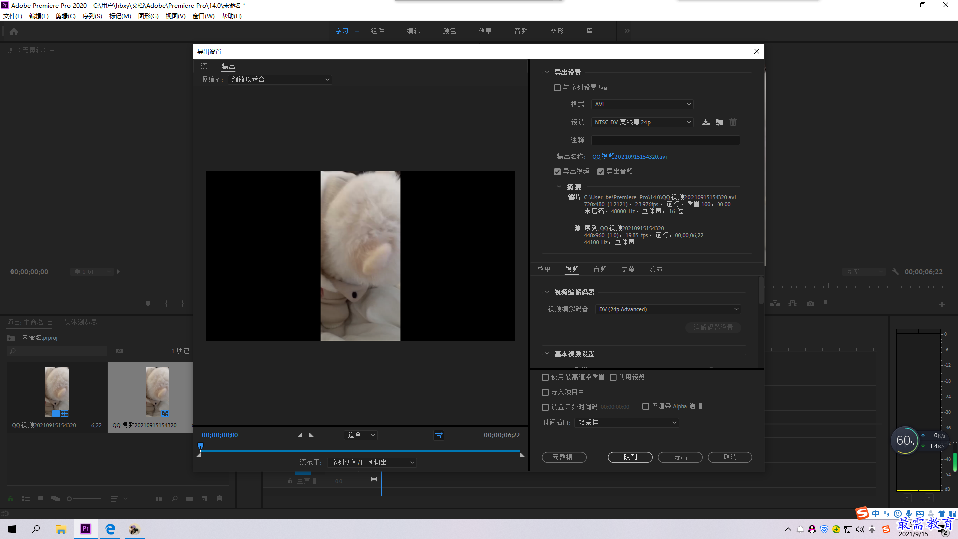The height and width of the screenshot is (539, 958).
Task: Click the export settings panel scrollbar
Action: point(761,290)
